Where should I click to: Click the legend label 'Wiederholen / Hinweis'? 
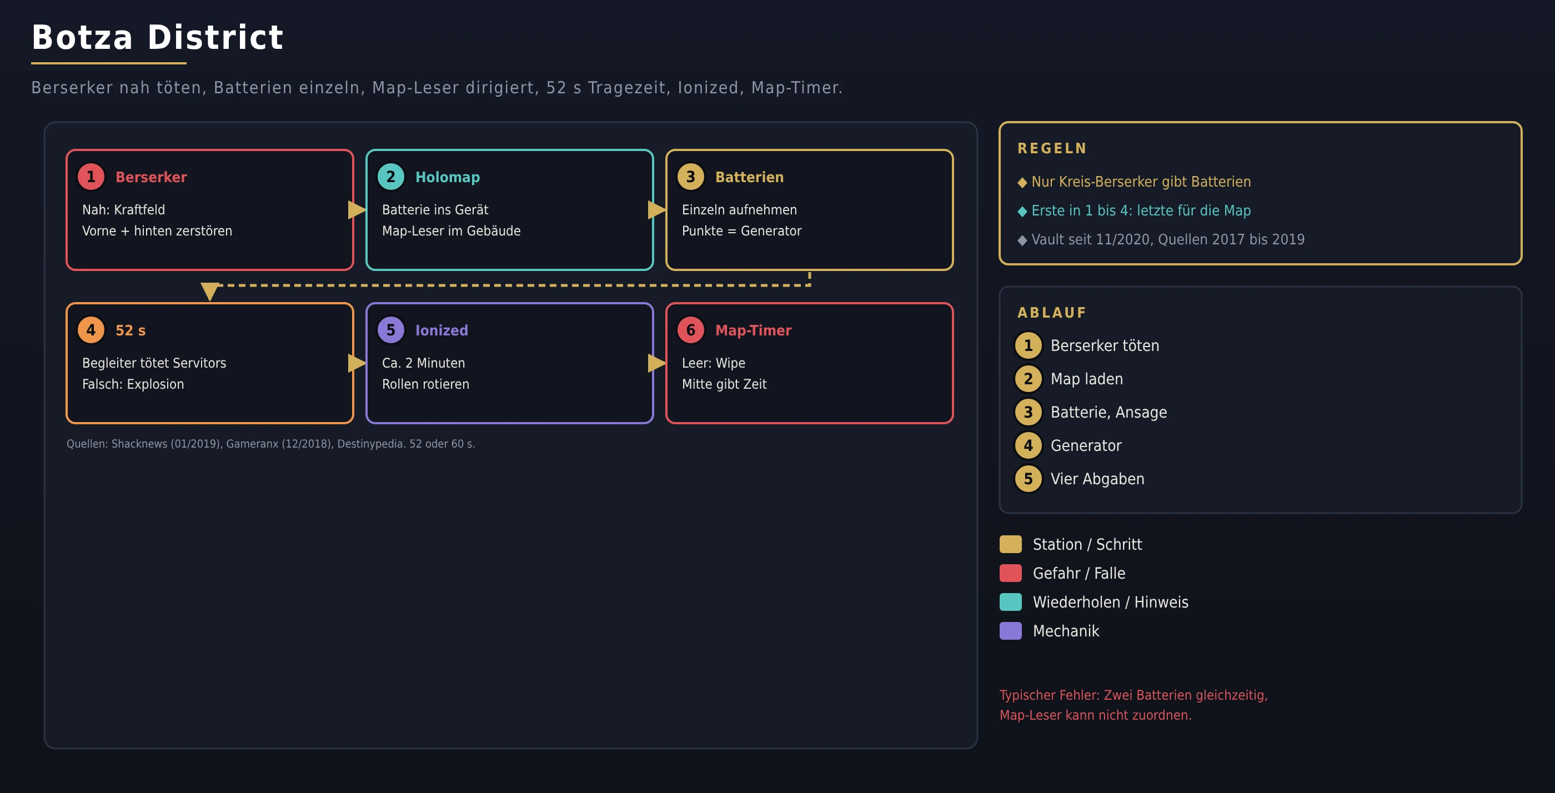[x=1110, y=603]
